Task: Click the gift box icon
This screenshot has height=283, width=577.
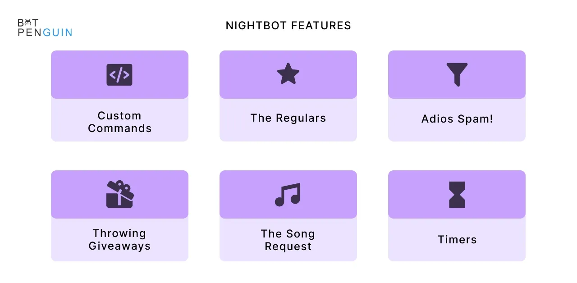Action: (120, 194)
